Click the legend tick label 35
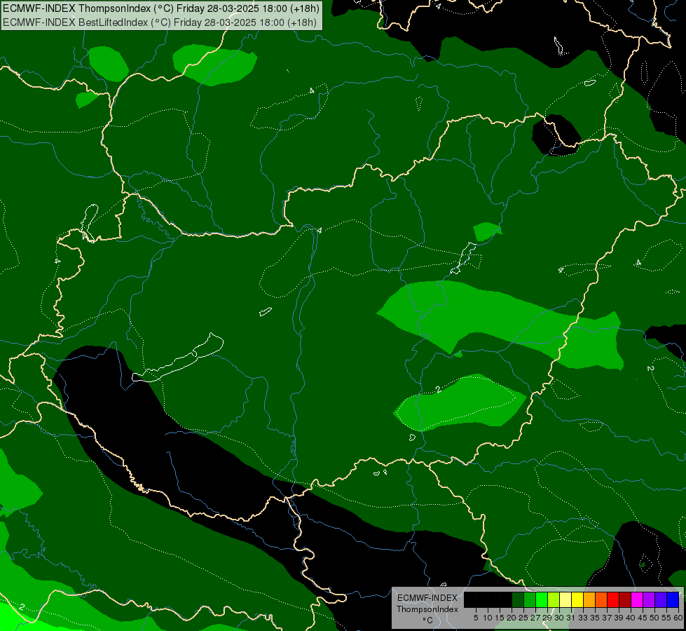The width and height of the screenshot is (686, 631). click(595, 618)
